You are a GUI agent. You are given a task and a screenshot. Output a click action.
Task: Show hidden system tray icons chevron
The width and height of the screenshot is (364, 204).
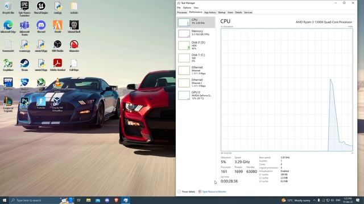click(x=314, y=200)
